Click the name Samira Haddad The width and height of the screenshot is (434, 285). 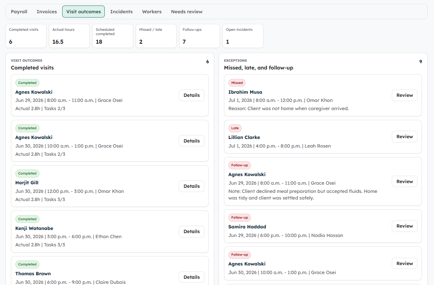(247, 227)
